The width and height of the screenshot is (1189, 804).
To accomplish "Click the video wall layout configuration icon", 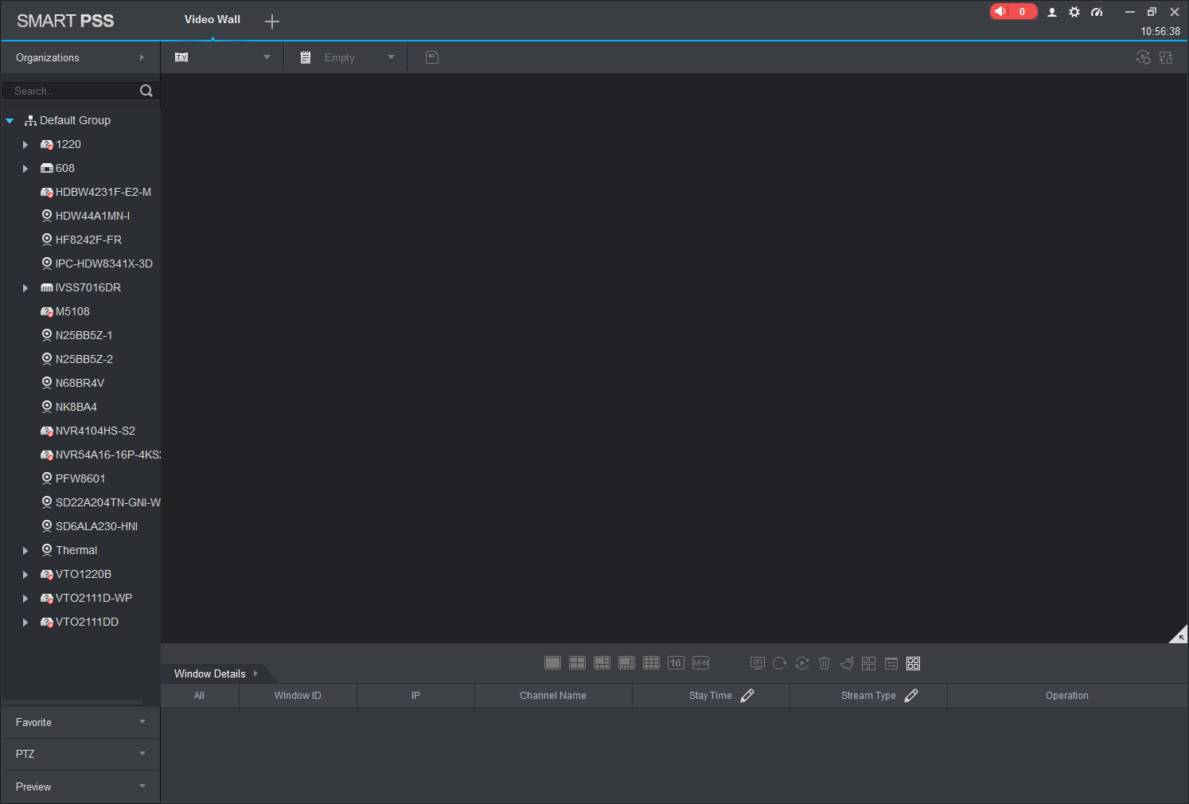I will pos(1166,57).
